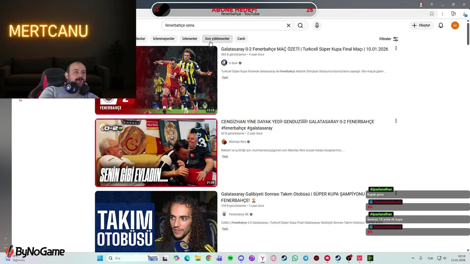Open Discord from the taskbar

coord(241,258)
